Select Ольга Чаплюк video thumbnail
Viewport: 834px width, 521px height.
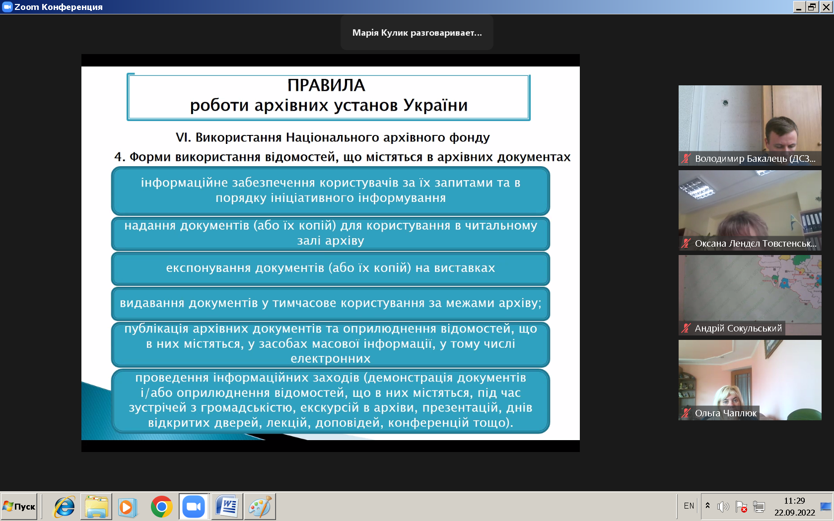750,380
